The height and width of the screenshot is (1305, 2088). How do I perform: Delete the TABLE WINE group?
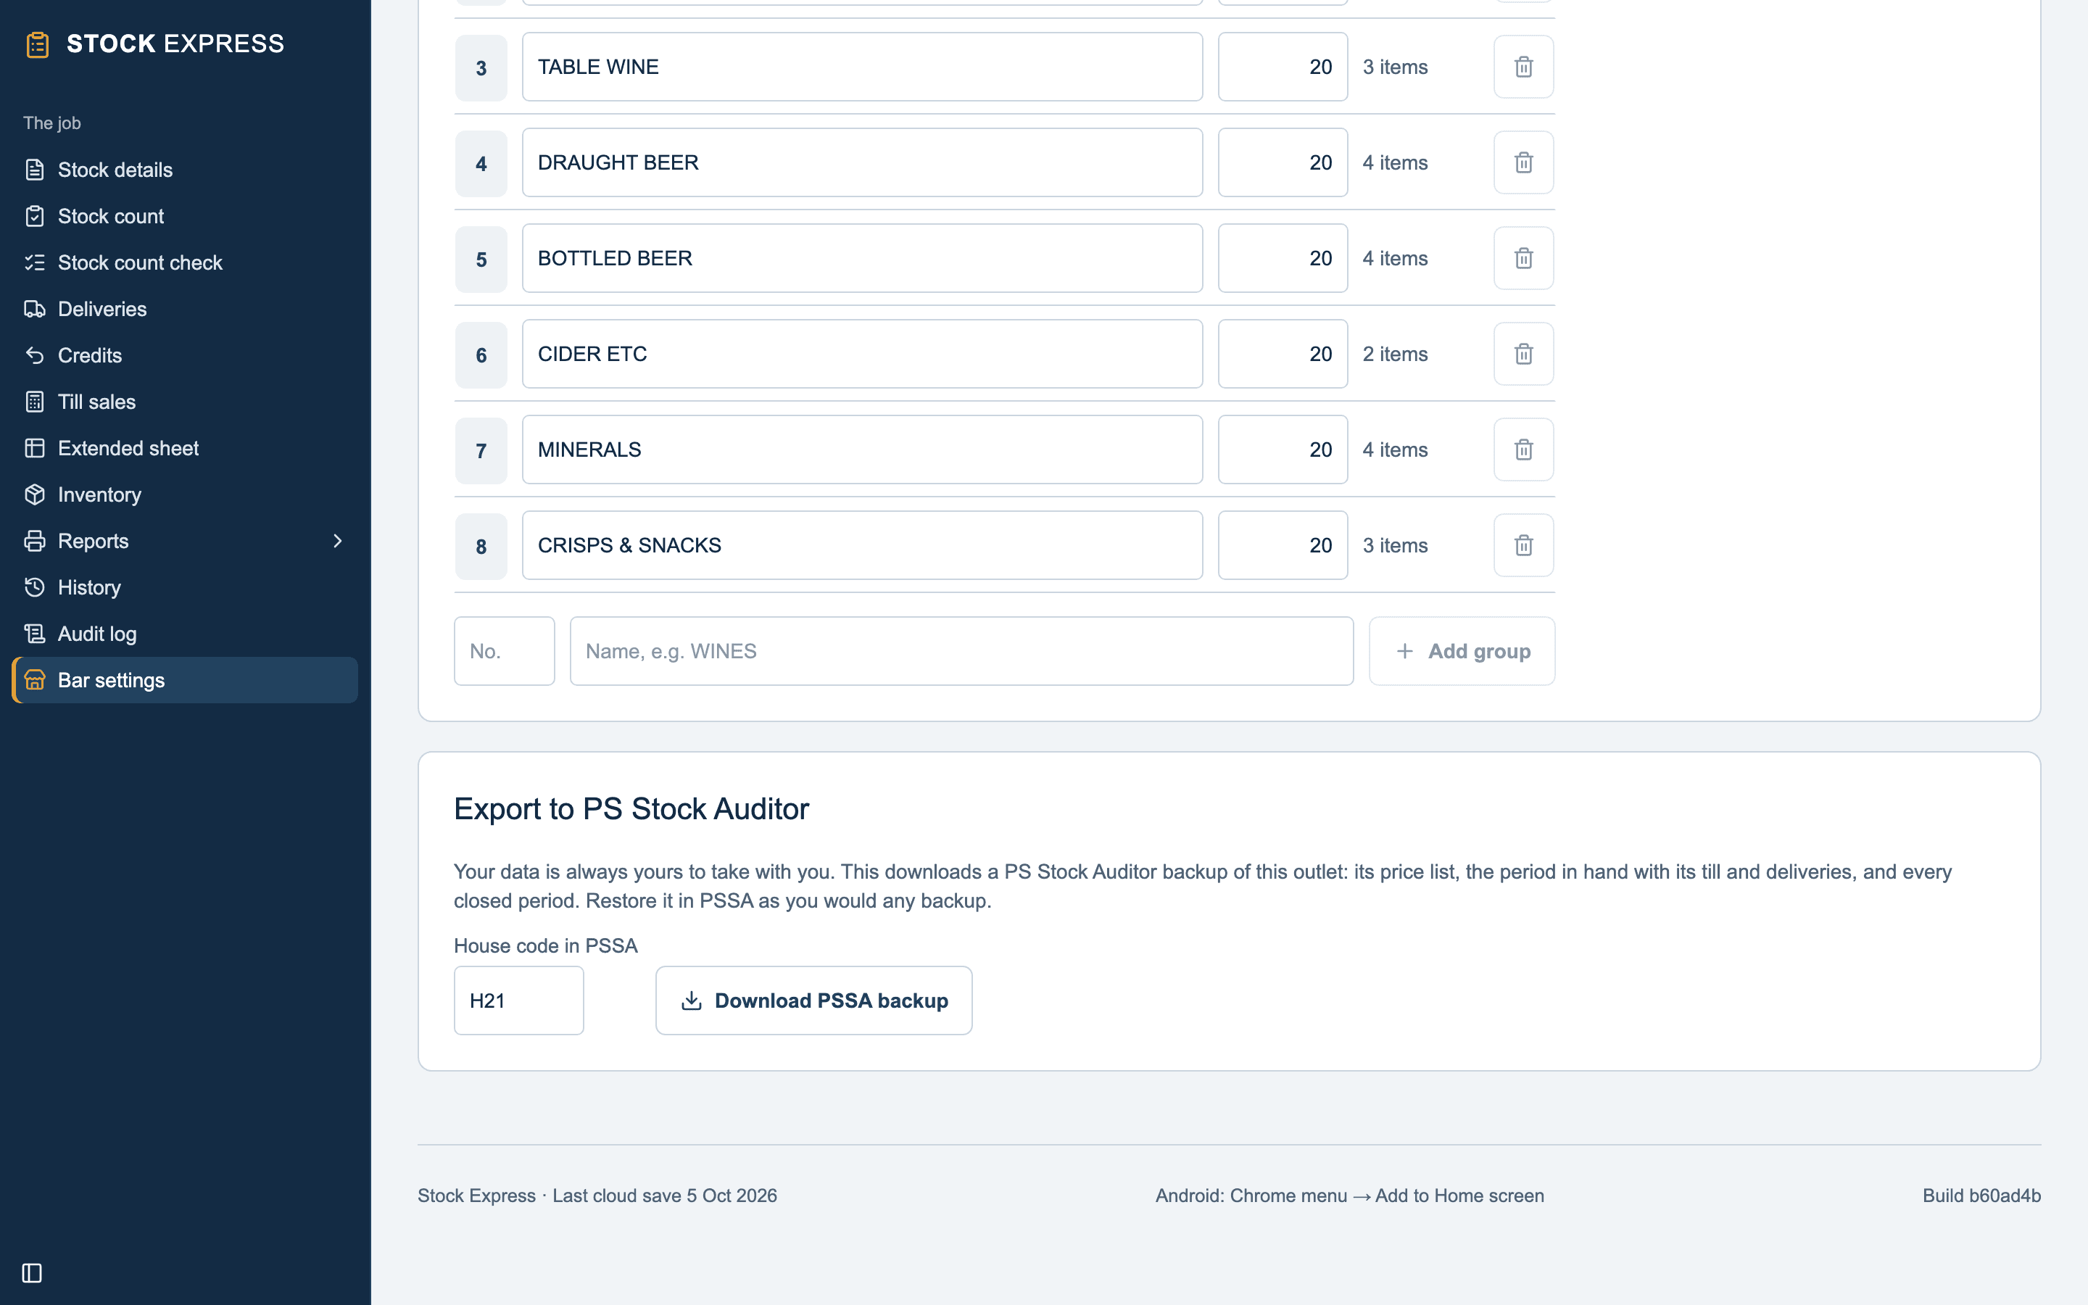click(x=1524, y=67)
